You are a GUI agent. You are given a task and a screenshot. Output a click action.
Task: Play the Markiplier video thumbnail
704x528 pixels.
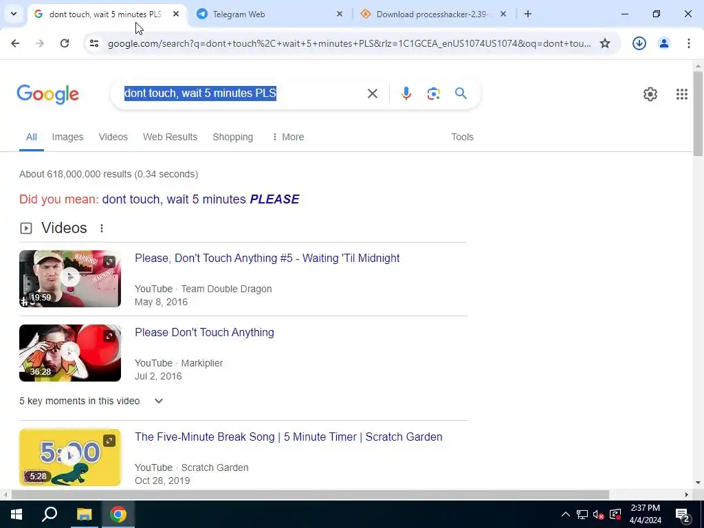(x=70, y=353)
